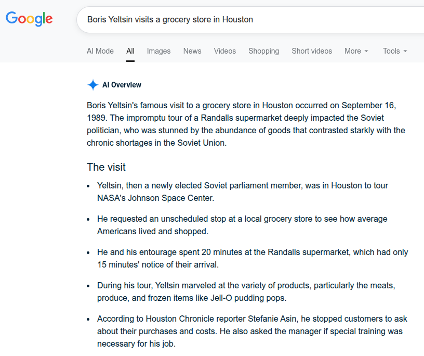This screenshot has height=356, width=424.
Task: Click the "The visit" section heading
Action: coord(106,167)
